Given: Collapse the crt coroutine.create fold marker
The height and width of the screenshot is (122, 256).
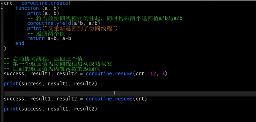Looking at the screenshot, I should 2,3.
